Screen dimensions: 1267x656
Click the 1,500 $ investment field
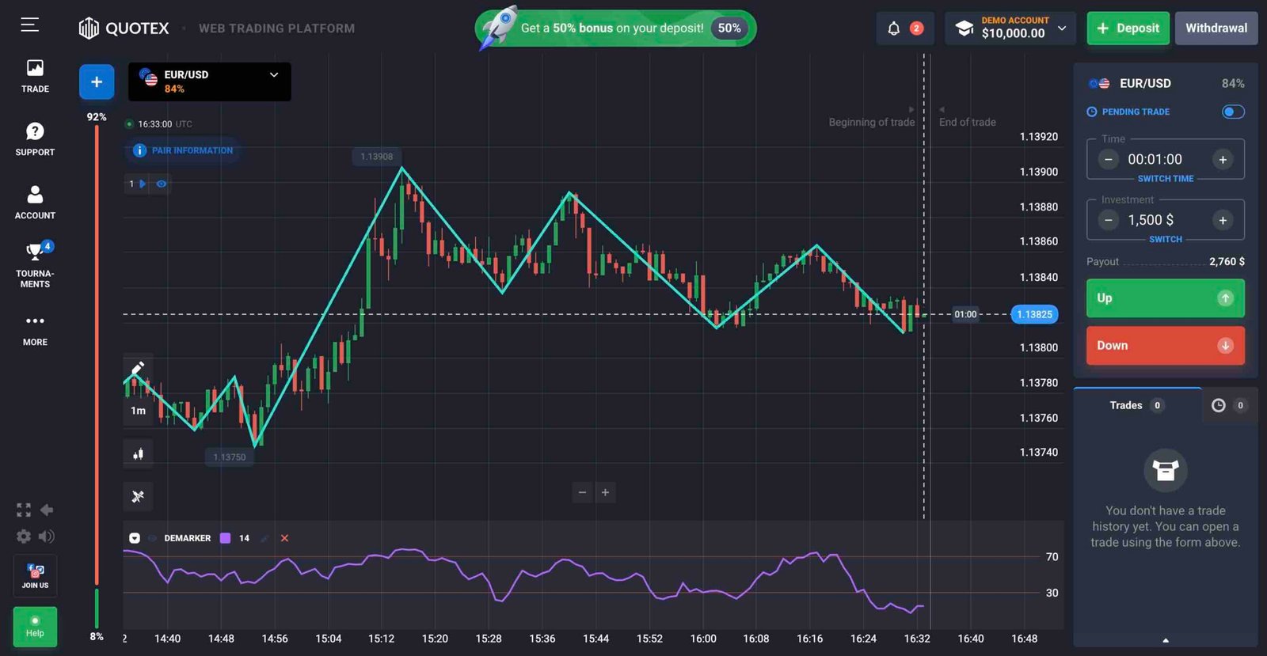click(x=1151, y=220)
